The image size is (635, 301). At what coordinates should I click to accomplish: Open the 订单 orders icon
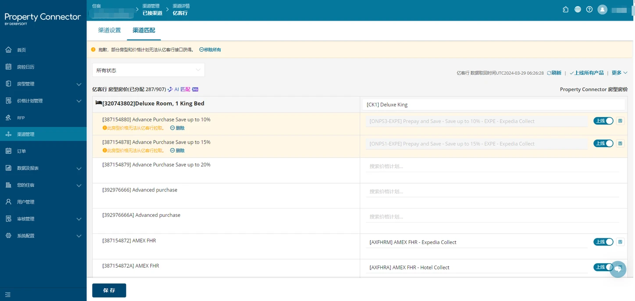(x=8, y=151)
